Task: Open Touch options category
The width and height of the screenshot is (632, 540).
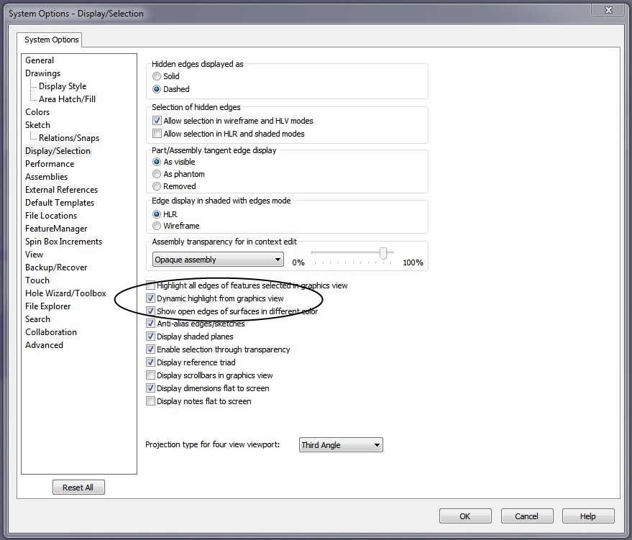Action: [x=37, y=280]
